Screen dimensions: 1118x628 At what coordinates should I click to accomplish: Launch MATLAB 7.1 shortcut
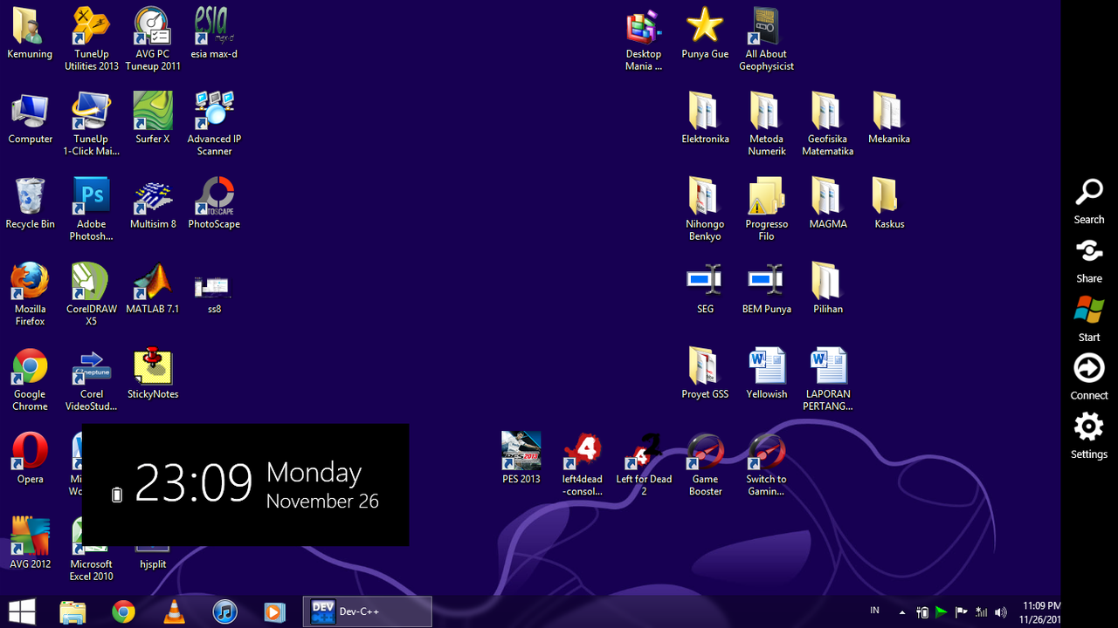(x=153, y=289)
